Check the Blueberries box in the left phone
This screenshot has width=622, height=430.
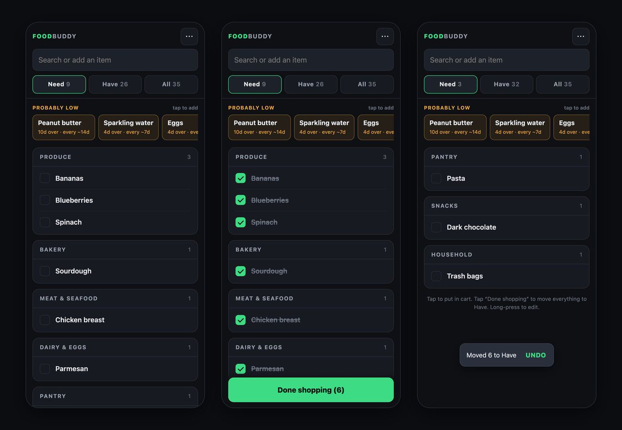pyautogui.click(x=44, y=200)
